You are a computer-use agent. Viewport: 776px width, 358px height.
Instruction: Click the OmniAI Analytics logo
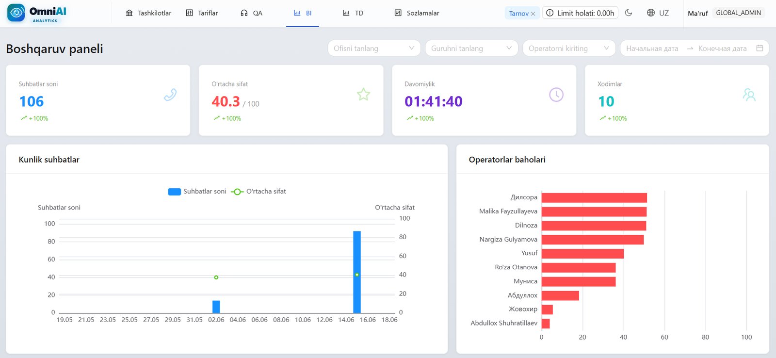37,13
